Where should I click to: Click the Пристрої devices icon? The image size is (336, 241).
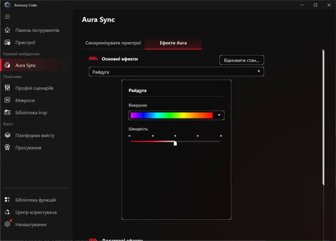pos(7,43)
